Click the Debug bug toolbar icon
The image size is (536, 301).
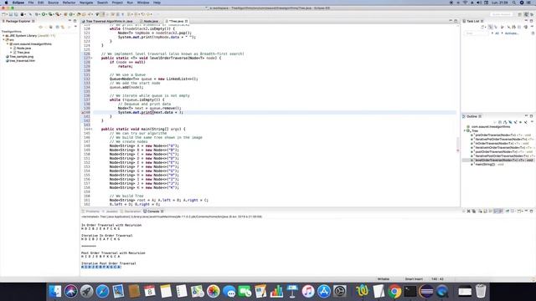click(x=36, y=14)
